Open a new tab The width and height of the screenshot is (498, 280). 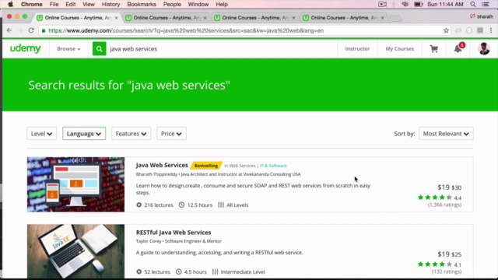(x=396, y=18)
